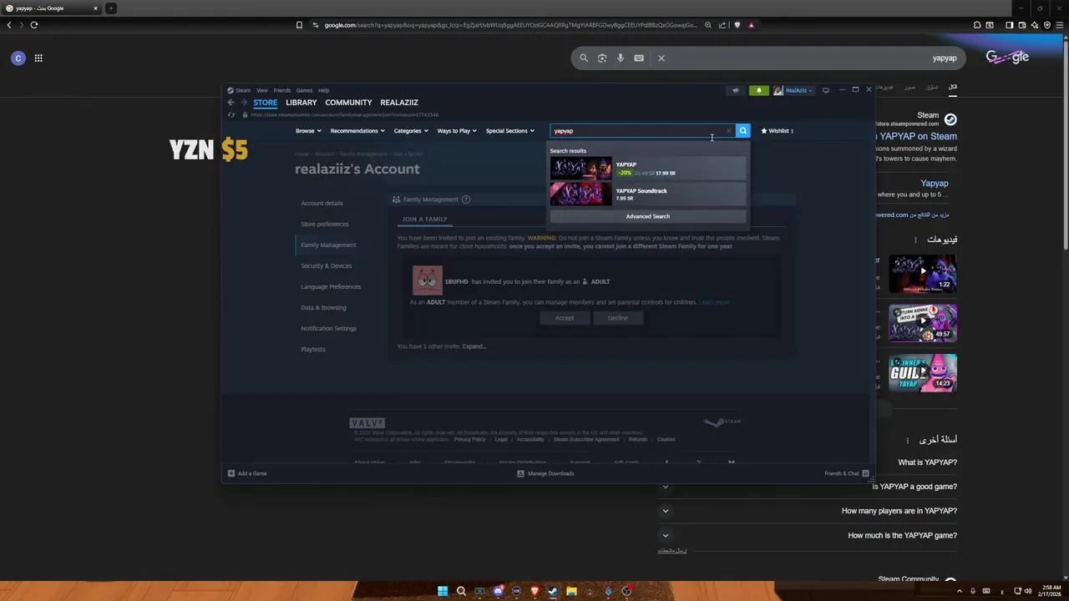Viewport: 1069px width, 601px height.
Task: Expand the Categories dropdown
Action: point(411,131)
